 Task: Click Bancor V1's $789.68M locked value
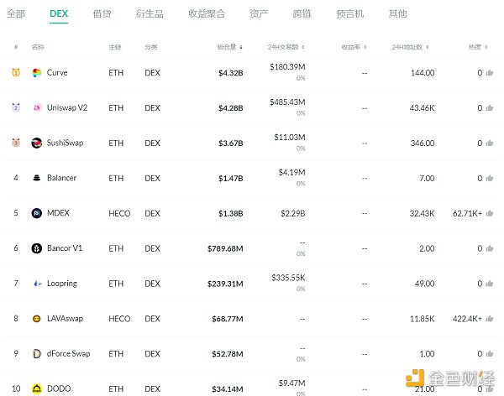pyautogui.click(x=225, y=248)
